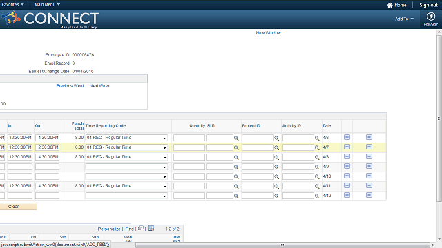Viewport: 442px width, 248px height.
Task: Open Project ID lookup for the 4/10 row
Action: (x=276, y=176)
